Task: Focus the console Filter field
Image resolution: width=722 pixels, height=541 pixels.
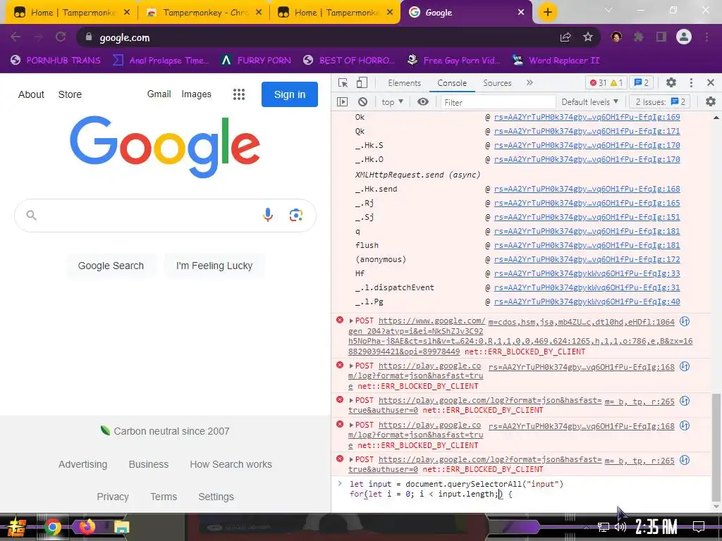Action: click(x=498, y=102)
